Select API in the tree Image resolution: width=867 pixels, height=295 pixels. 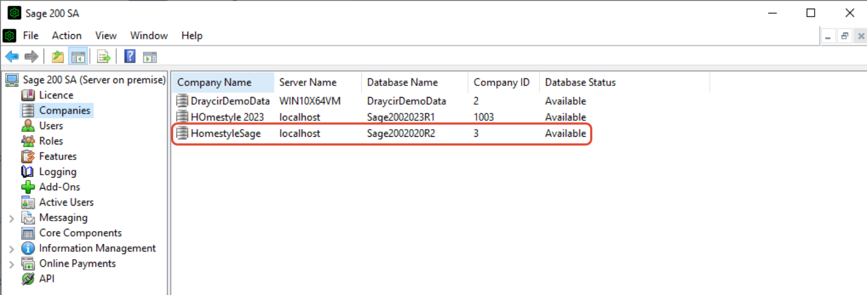[47, 279]
